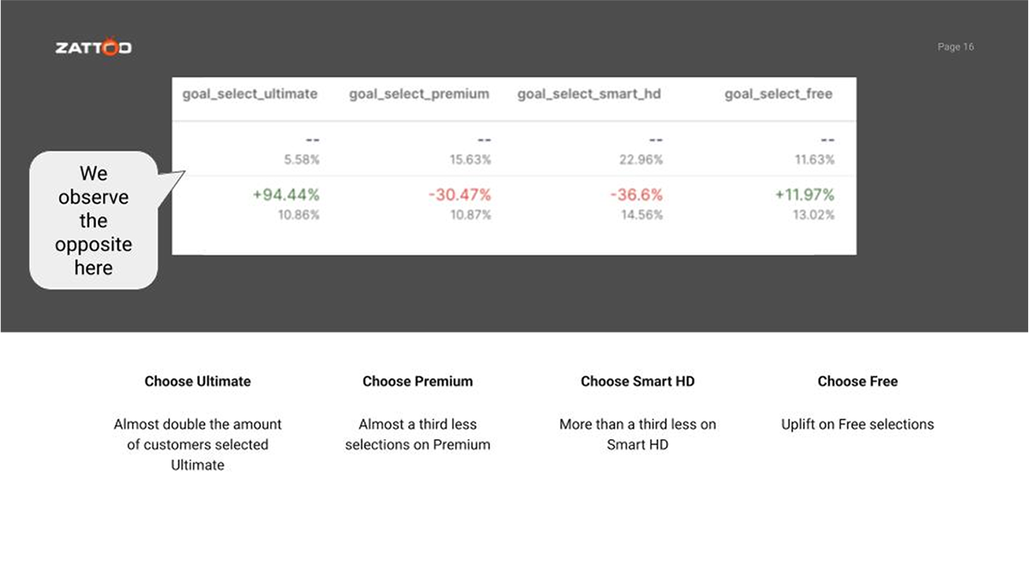Viewport: 1029px width, 579px height.
Task: Click the "Uplift on Free selections" text
Action: click(x=857, y=425)
